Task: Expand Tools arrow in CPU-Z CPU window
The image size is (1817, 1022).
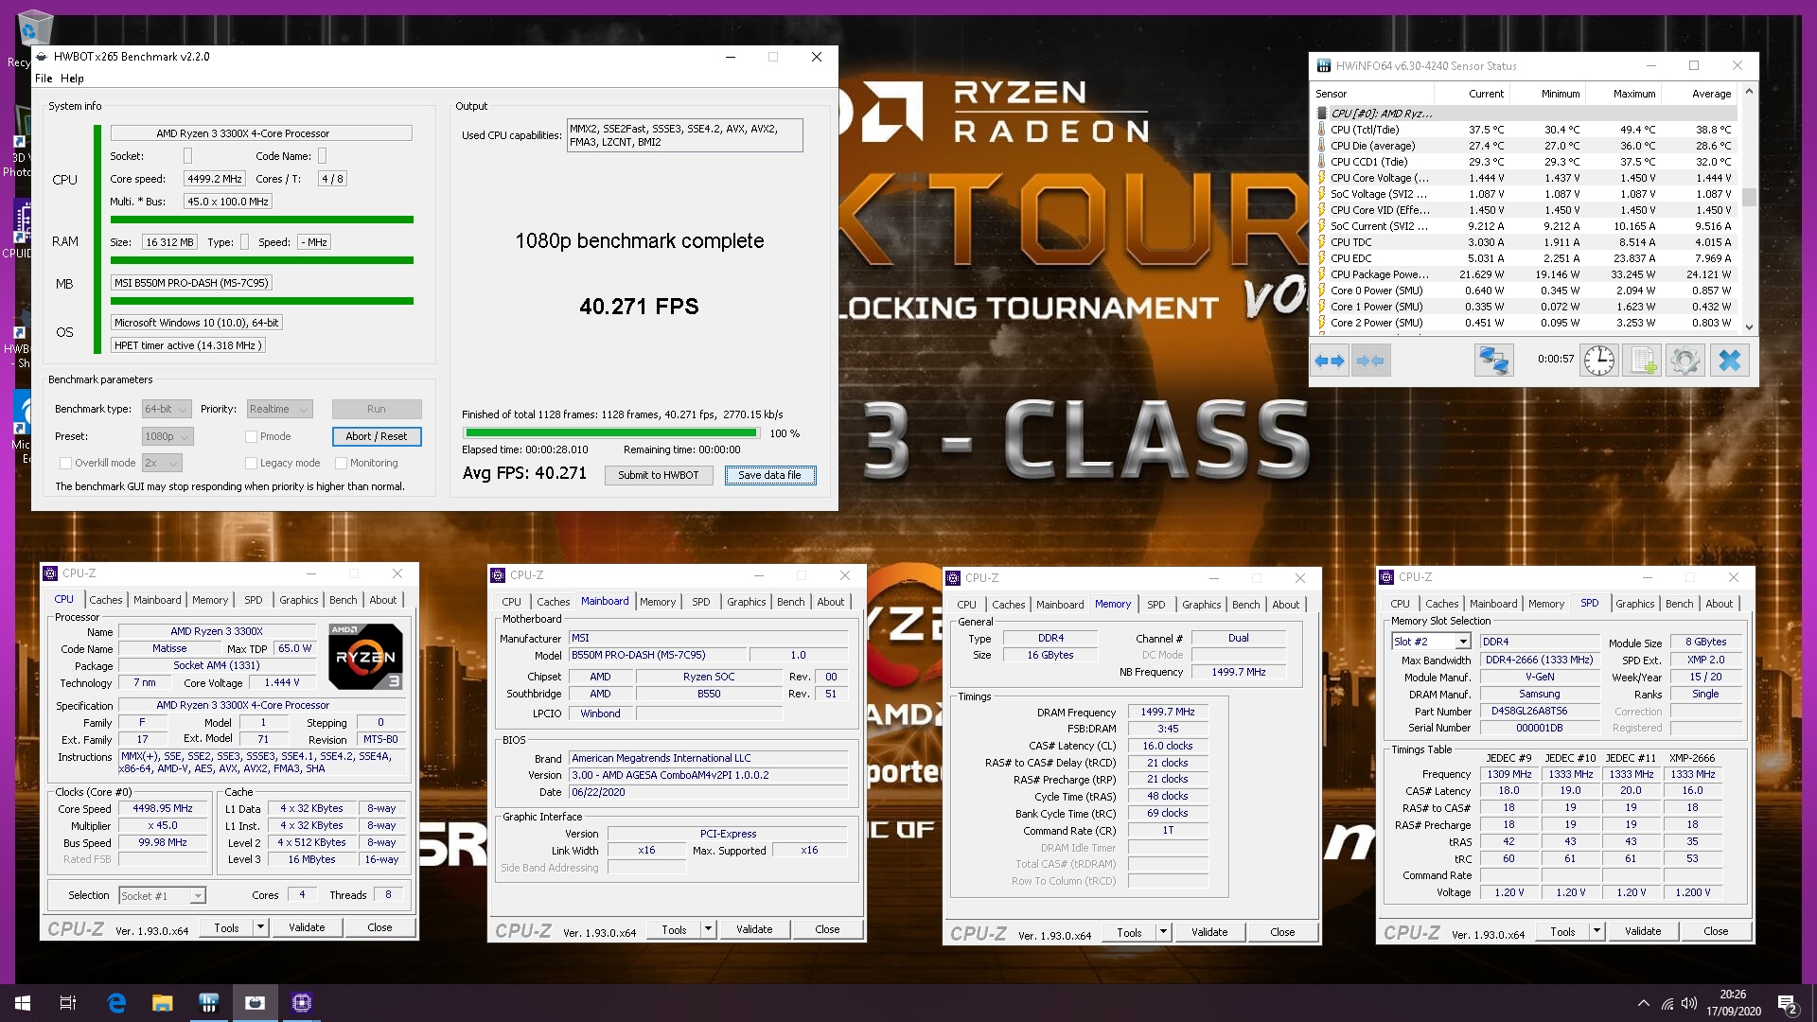Action: [x=260, y=927]
